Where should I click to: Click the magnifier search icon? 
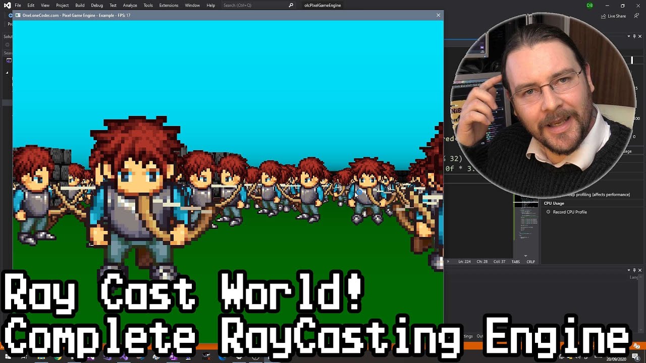(291, 5)
